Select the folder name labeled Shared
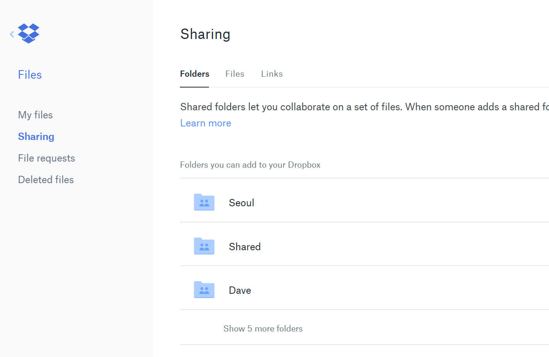549x357 pixels. [x=244, y=247]
